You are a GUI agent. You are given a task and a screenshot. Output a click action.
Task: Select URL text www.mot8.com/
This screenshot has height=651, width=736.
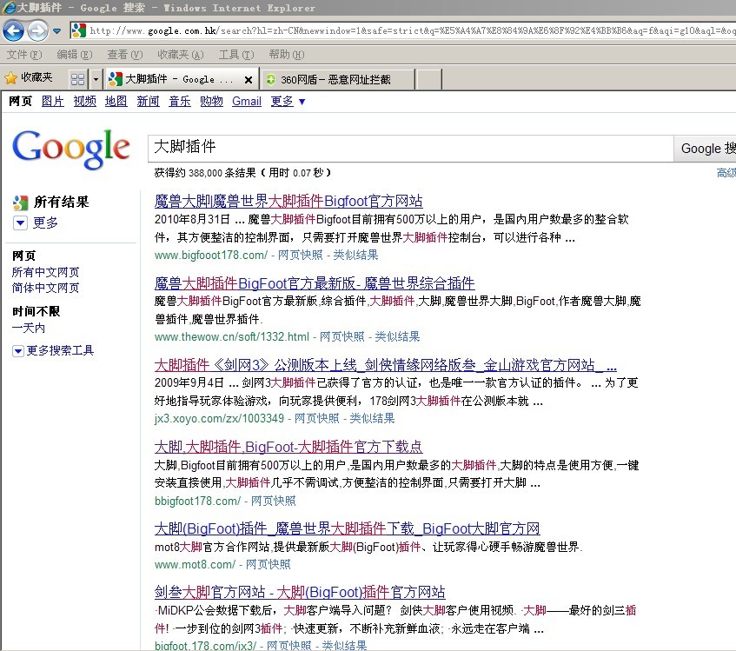click(195, 564)
